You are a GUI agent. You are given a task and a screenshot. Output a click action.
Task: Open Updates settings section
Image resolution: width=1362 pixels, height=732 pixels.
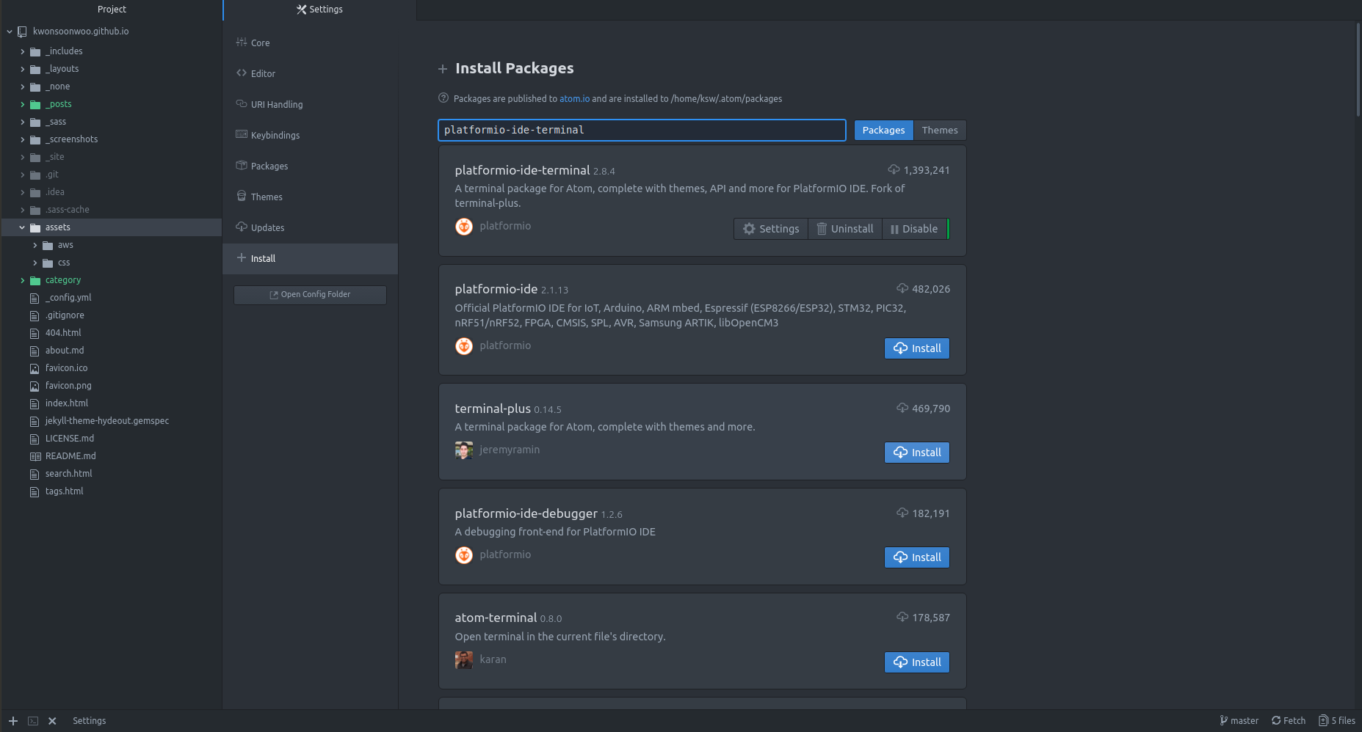[x=311, y=228]
